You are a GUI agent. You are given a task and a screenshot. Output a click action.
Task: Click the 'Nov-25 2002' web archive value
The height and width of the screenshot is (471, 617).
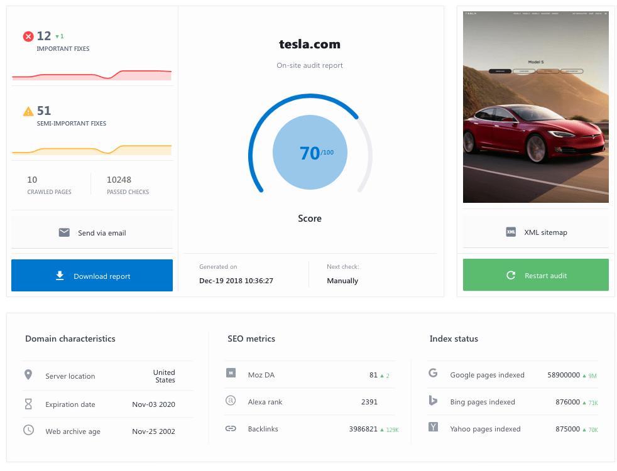coord(153,431)
